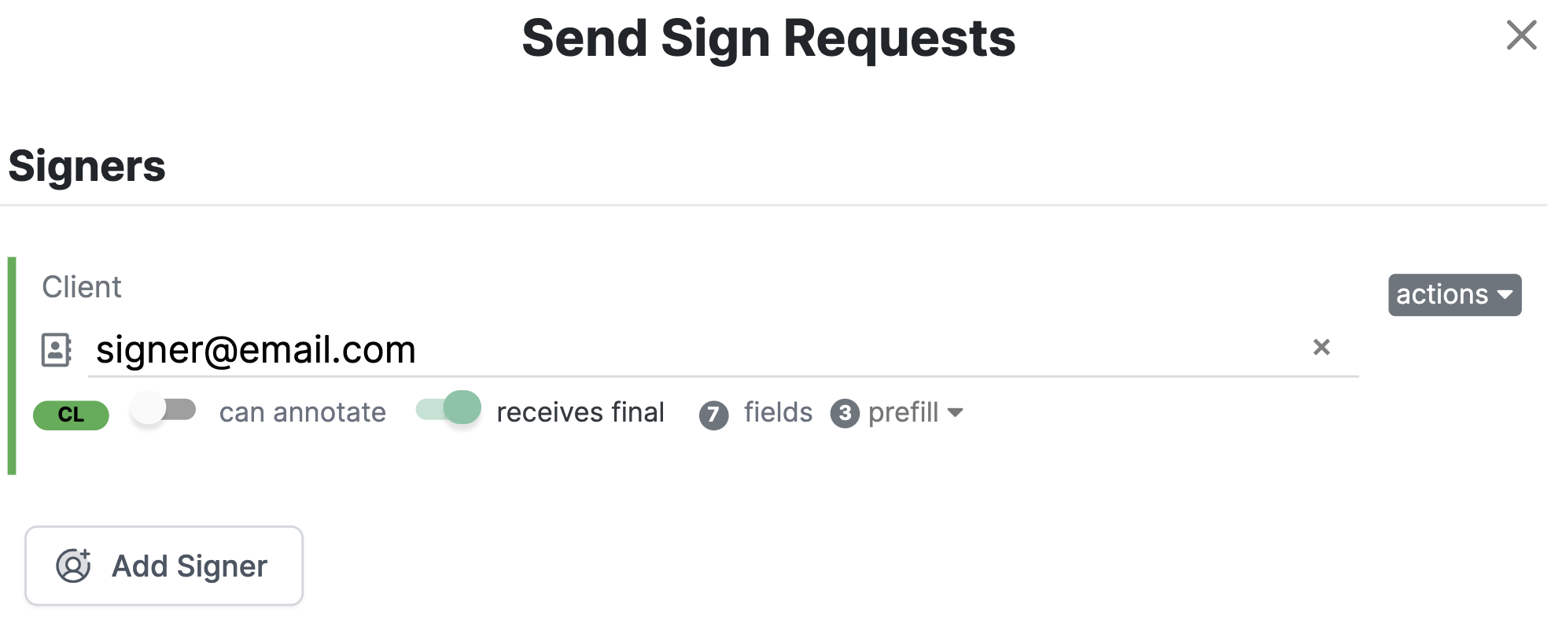This screenshot has height=623, width=1551.
Task: Open the contacts address book icon
Action: (x=57, y=350)
